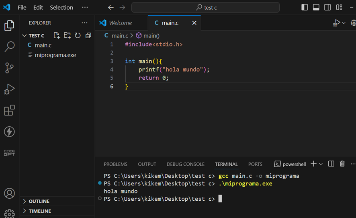The height and width of the screenshot is (218, 356).
Task: Kill terminal with the trash icon
Action: coord(342,164)
